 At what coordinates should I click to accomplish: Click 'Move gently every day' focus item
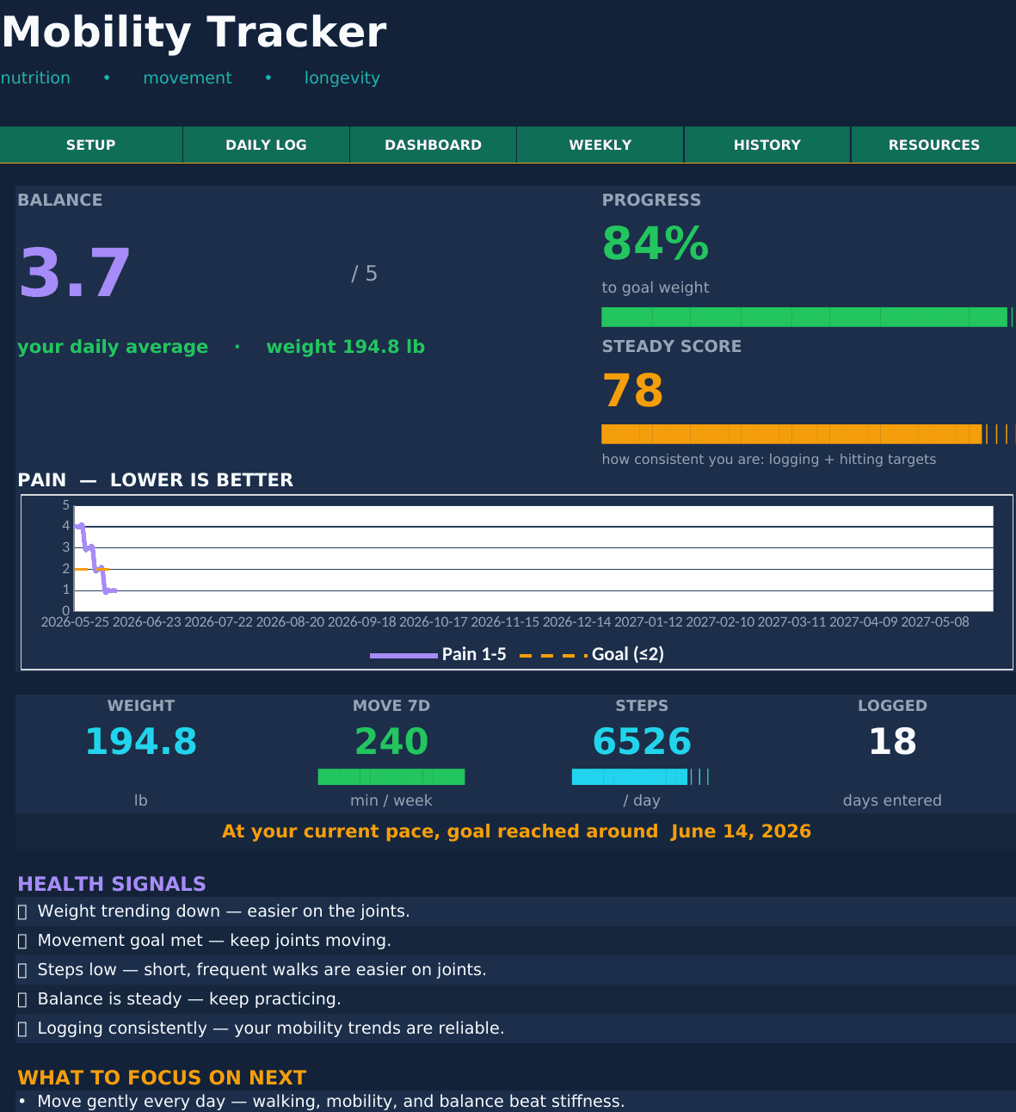[x=515, y=1102]
